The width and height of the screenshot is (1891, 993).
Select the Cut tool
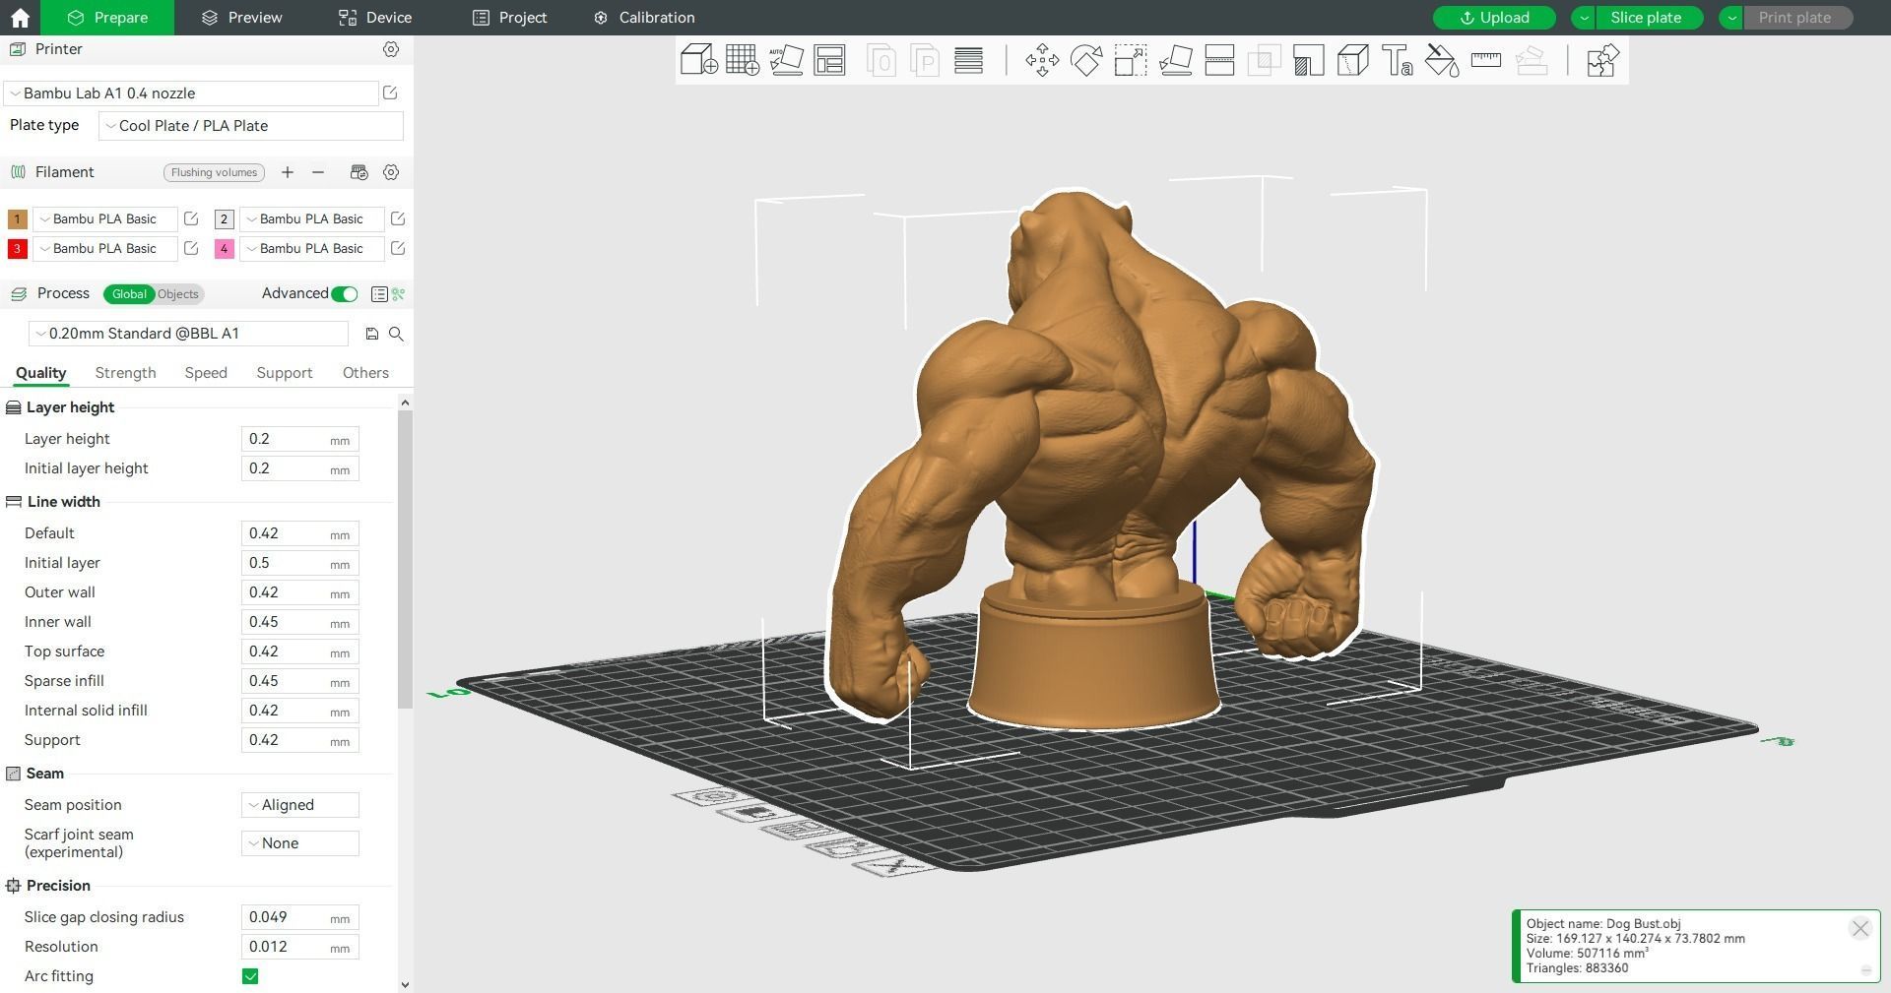click(x=1219, y=60)
